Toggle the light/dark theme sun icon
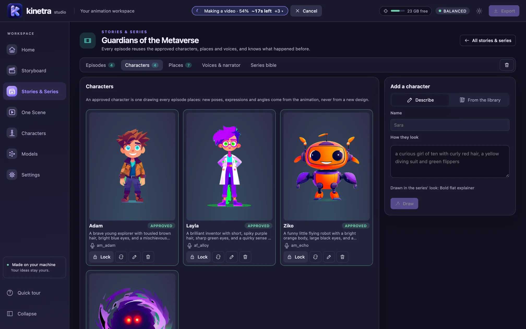526x329 pixels. pyautogui.click(x=479, y=11)
